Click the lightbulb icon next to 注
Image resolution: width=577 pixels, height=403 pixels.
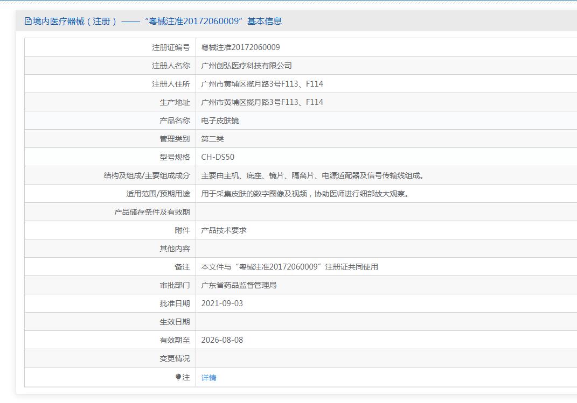pyautogui.click(x=178, y=377)
